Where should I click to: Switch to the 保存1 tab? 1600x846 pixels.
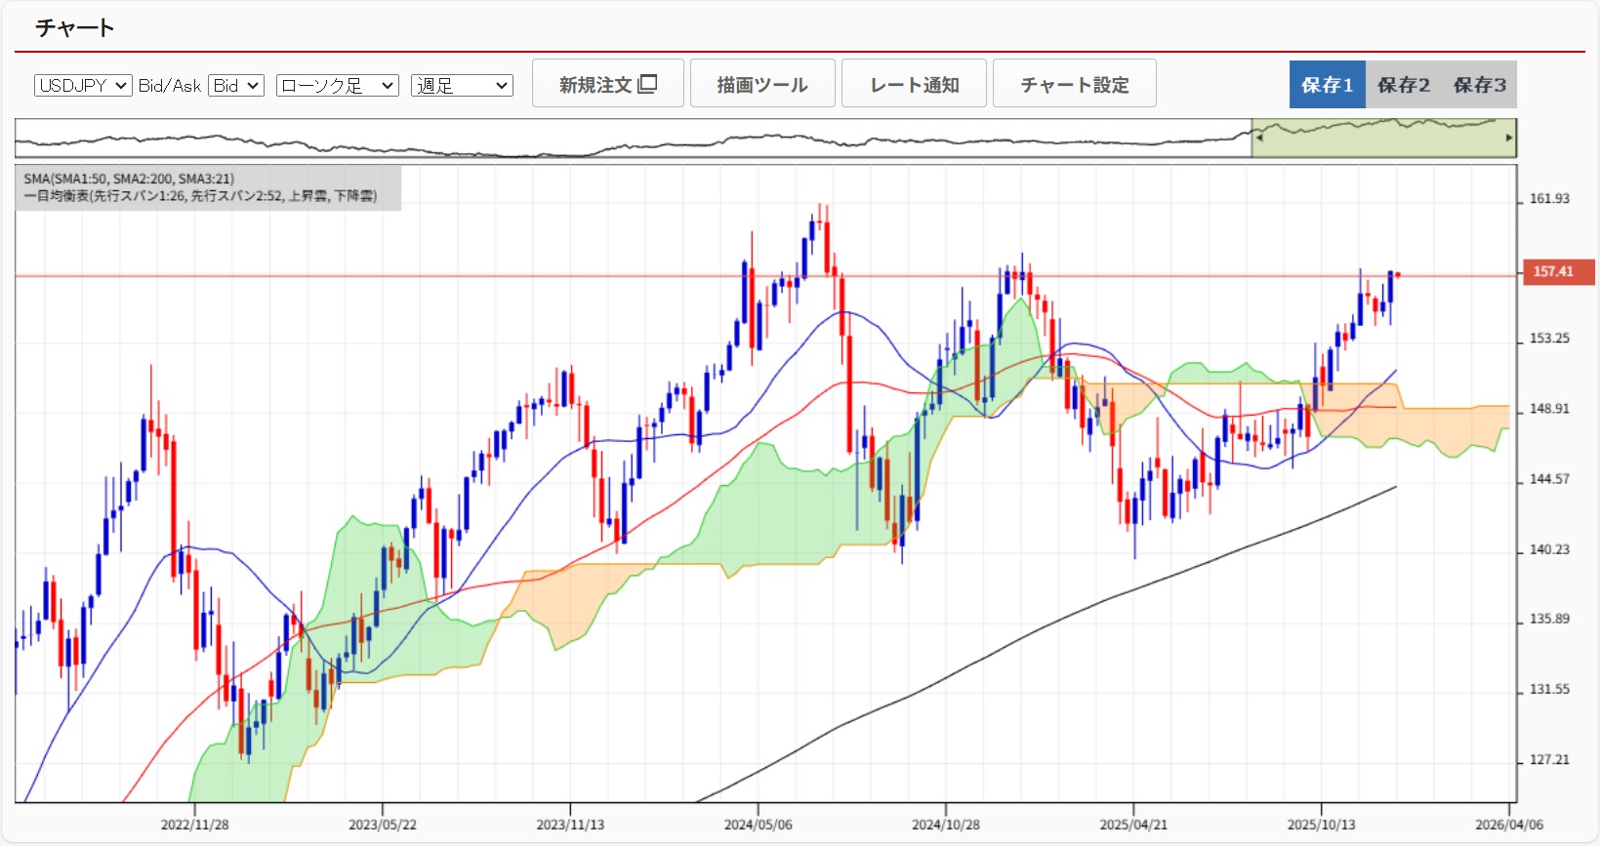[x=1327, y=85]
